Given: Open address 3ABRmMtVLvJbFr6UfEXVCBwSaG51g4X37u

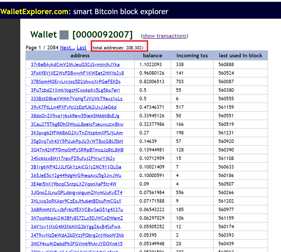Looking at the screenshot, I should point(77,210).
